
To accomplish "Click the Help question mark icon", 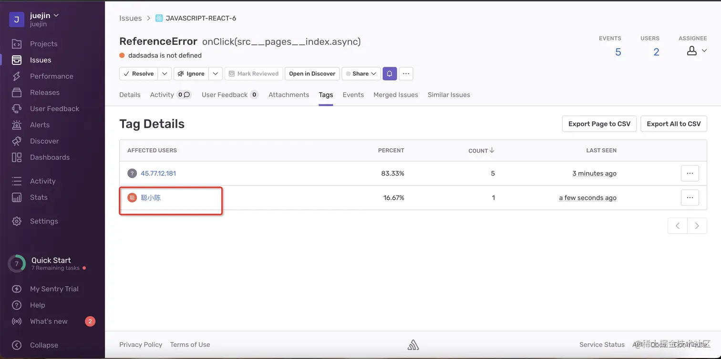I will 17,305.
